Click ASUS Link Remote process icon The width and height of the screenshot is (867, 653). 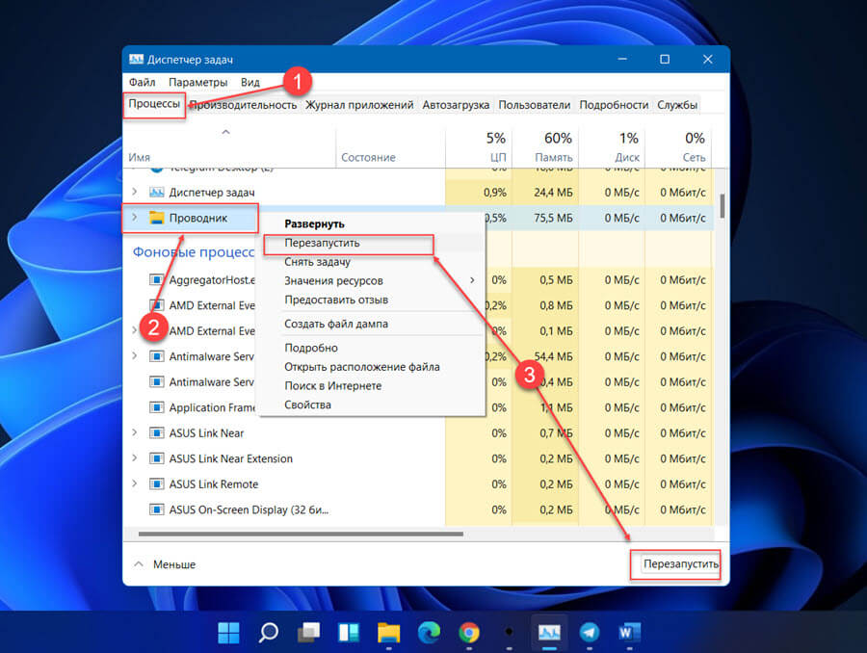157,483
